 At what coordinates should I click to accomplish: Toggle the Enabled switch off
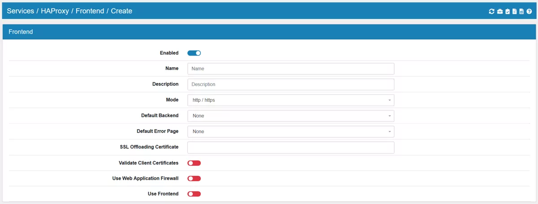click(x=194, y=53)
